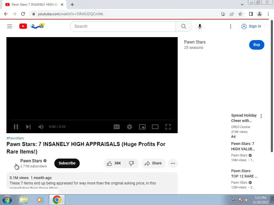Image resolution: width=274 pixels, height=205 pixels.
Task: Select the Pawn Stars browser tab
Action: point(34,5)
